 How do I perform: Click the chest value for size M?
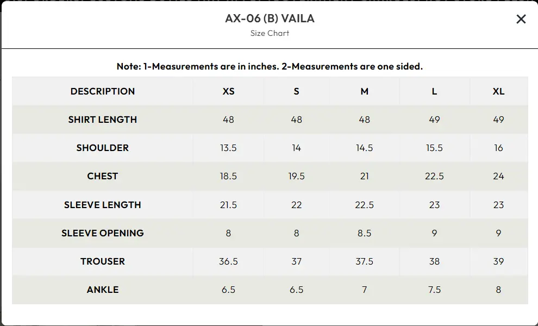point(364,176)
